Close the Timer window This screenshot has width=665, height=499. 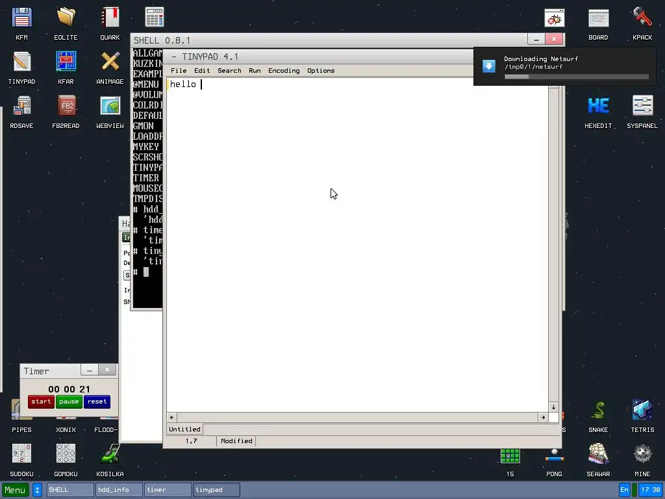pyautogui.click(x=107, y=370)
